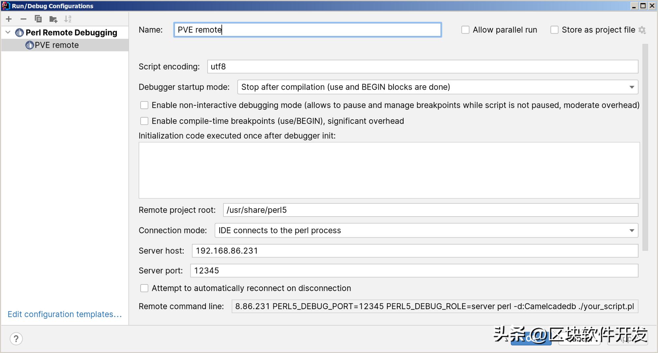Collapse the Perl Remote Debugging tree node

(x=8, y=32)
